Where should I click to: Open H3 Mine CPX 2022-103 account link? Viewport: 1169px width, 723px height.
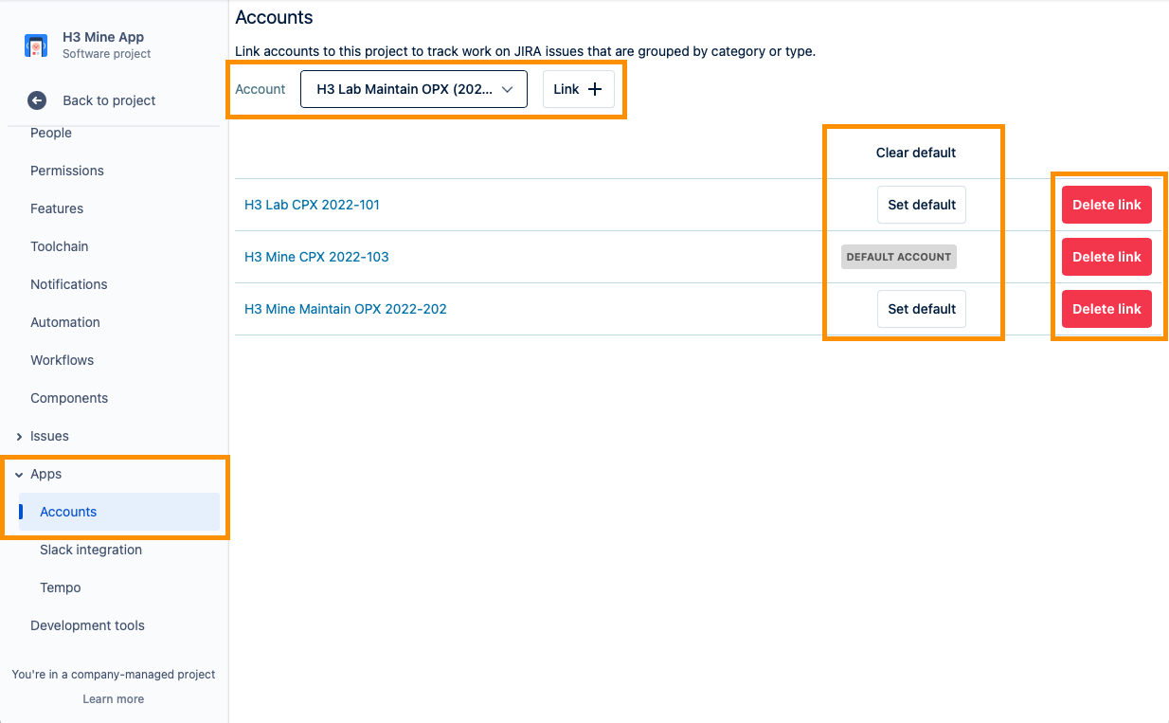(x=316, y=257)
